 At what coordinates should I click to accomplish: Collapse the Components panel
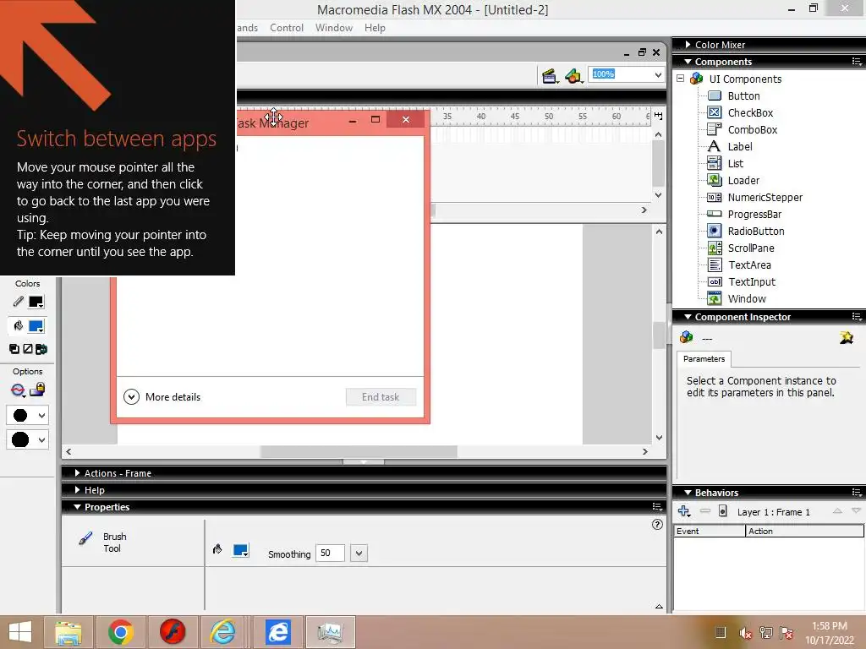(x=688, y=61)
